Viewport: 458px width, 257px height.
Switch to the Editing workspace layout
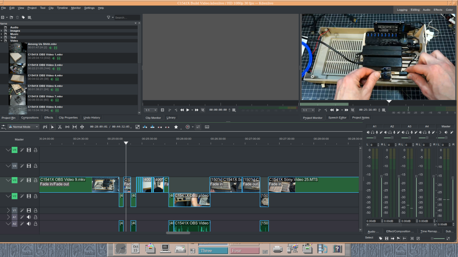[x=415, y=9]
